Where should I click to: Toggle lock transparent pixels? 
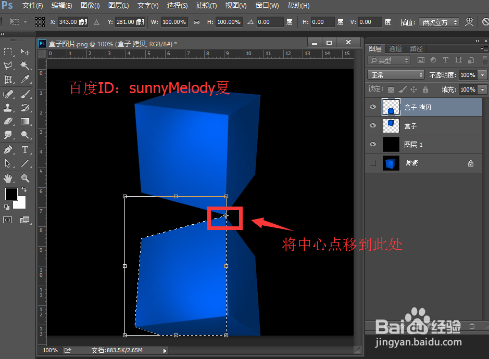pos(391,89)
